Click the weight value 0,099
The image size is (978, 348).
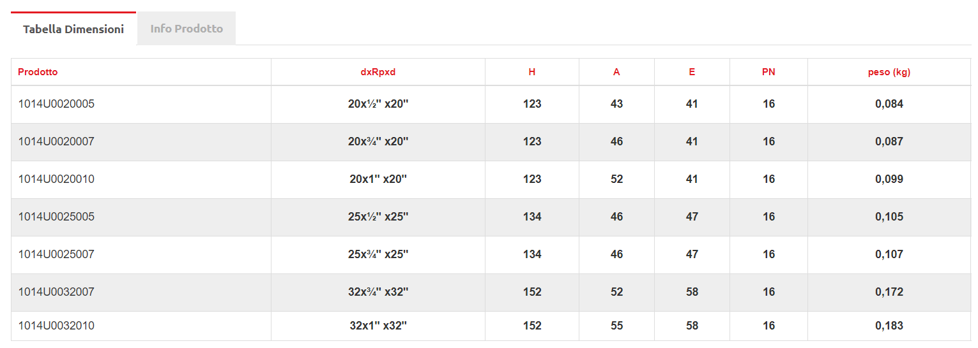pos(889,179)
